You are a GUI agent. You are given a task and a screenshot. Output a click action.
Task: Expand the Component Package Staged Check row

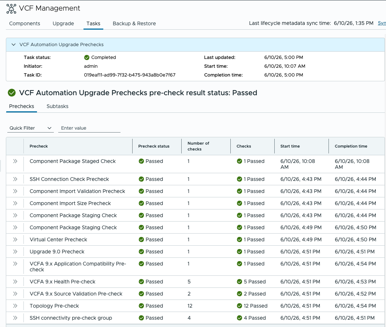(x=15, y=161)
